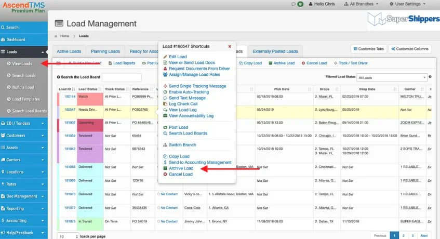The height and width of the screenshot is (239, 440).
Task: Select Load Templates in sidebar
Action: click(x=26, y=99)
